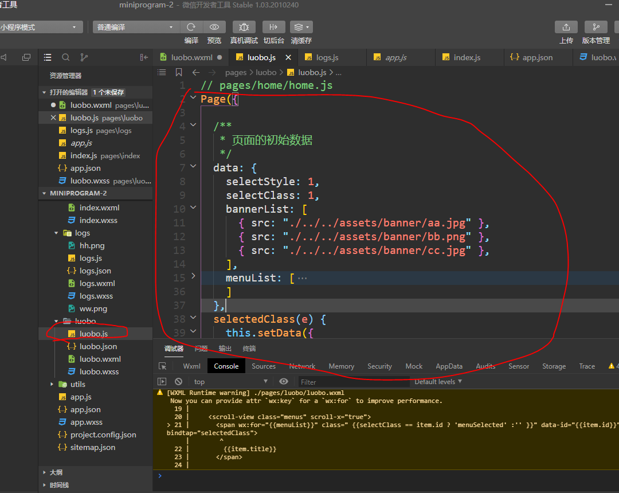Clear the console with the ban icon
Viewport: 619px width, 493px height.
click(x=178, y=382)
